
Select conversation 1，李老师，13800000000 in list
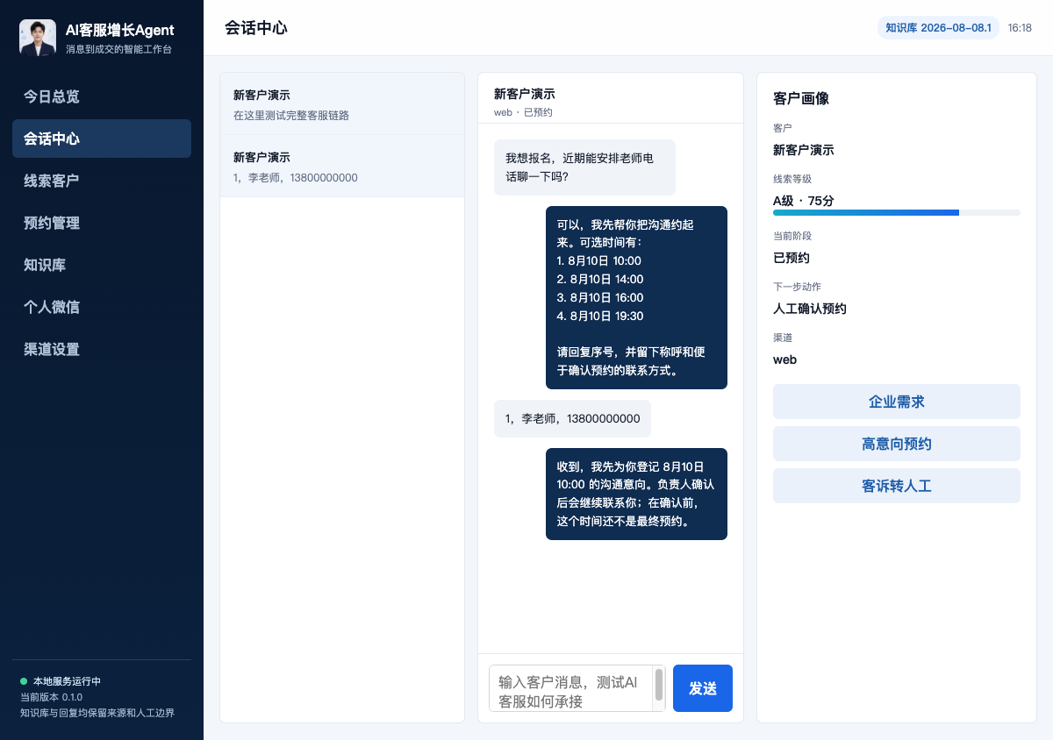coord(342,167)
